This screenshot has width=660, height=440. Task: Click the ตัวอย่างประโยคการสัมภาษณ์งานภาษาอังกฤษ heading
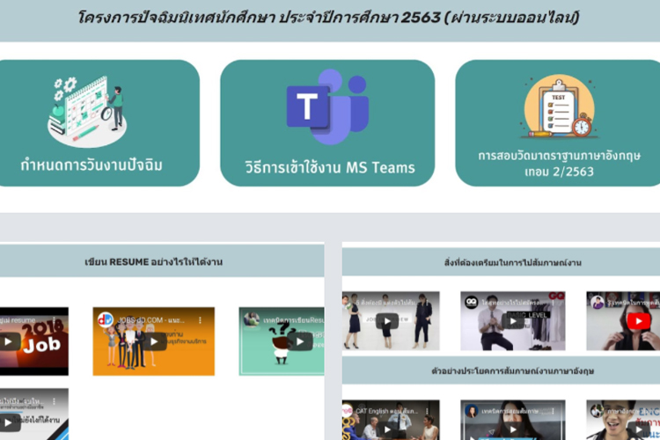[x=513, y=371]
